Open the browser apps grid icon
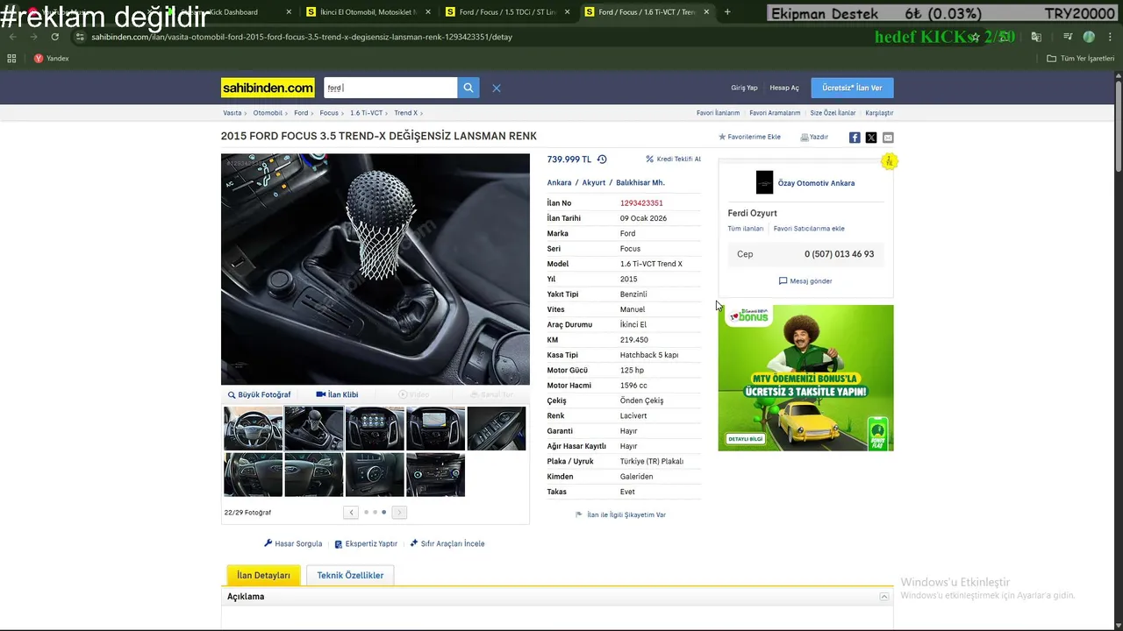1123x631 pixels. tap(11, 59)
